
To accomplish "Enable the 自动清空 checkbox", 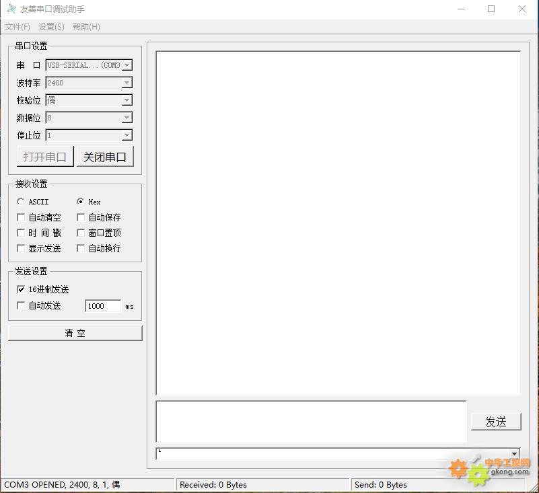I will click(x=21, y=217).
